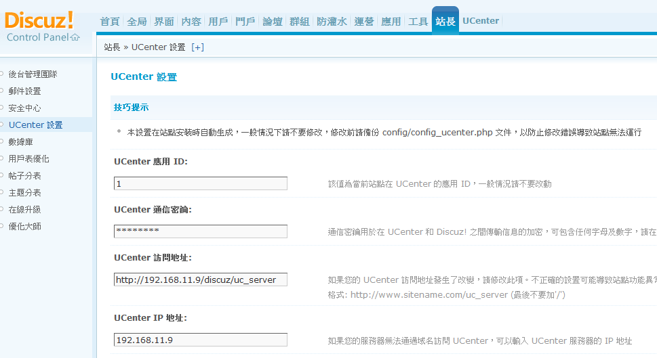
Task: Click the [+] link in the breadcrumb
Action: coord(197,47)
